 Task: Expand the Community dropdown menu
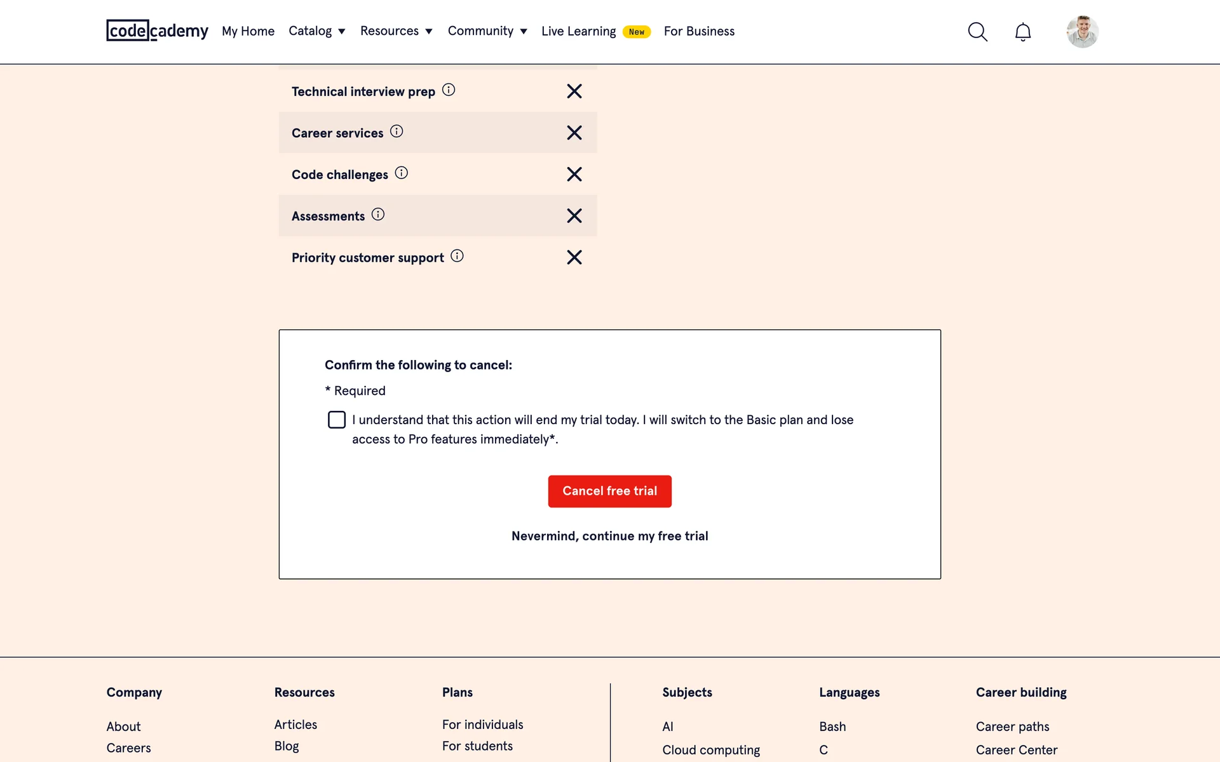[487, 31]
